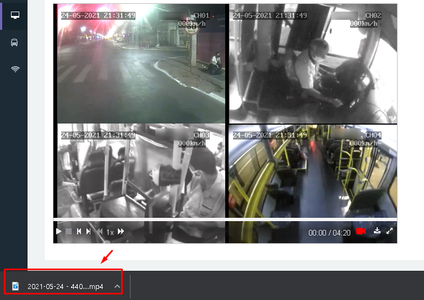Speed up playback with fast-forward
424x300 pixels.
pyautogui.click(x=121, y=232)
